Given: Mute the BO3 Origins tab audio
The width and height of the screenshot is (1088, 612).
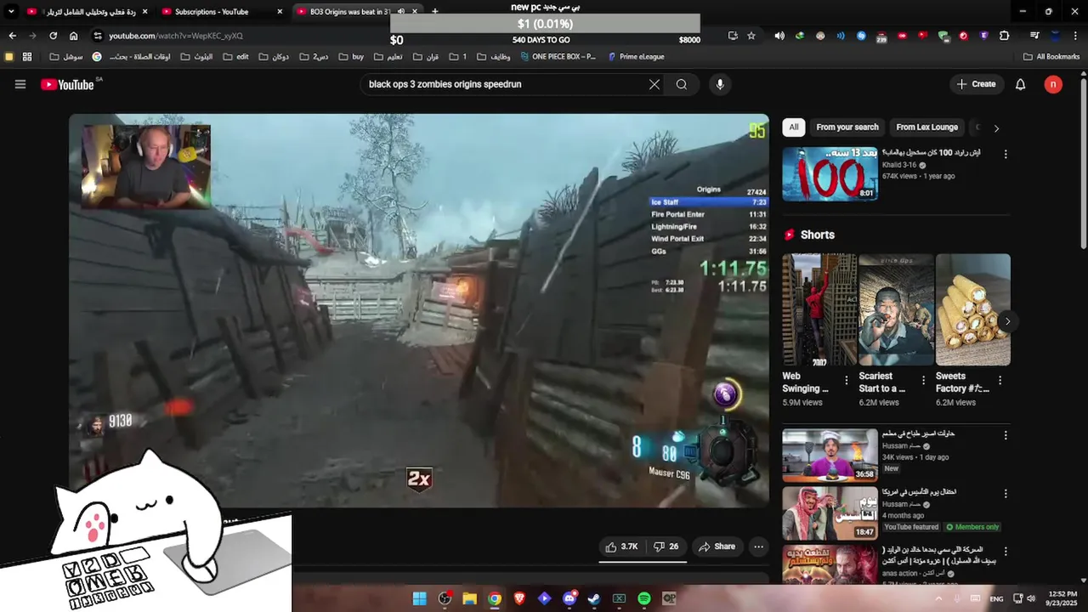Looking at the screenshot, I should (400, 12).
